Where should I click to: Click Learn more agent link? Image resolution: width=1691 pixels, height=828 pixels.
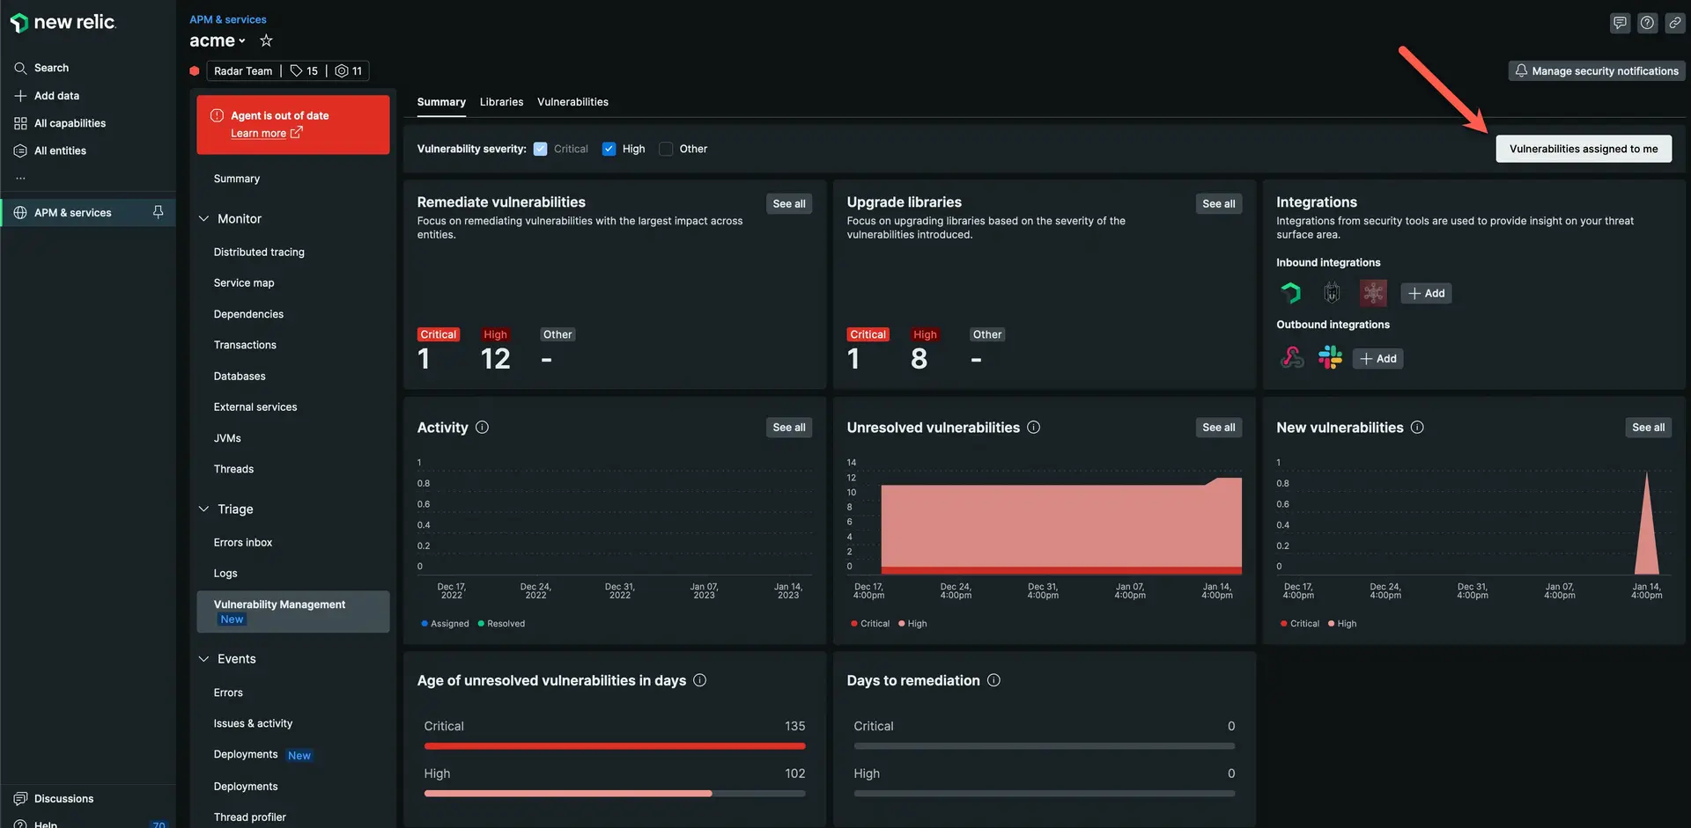pyautogui.click(x=266, y=133)
